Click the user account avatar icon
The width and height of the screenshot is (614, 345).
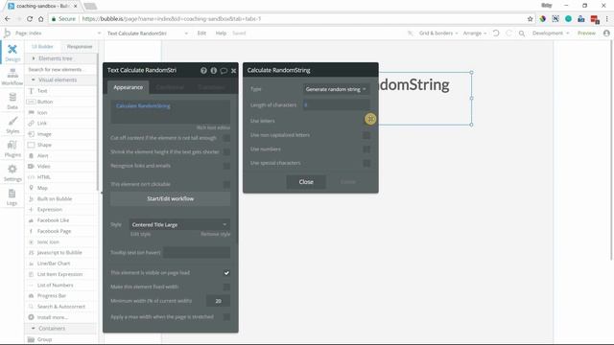[x=606, y=34]
